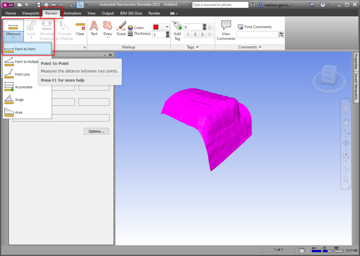Image resolution: width=360 pixels, height=256 pixels.
Task: Select the Erase markup tool
Action: tap(121, 28)
